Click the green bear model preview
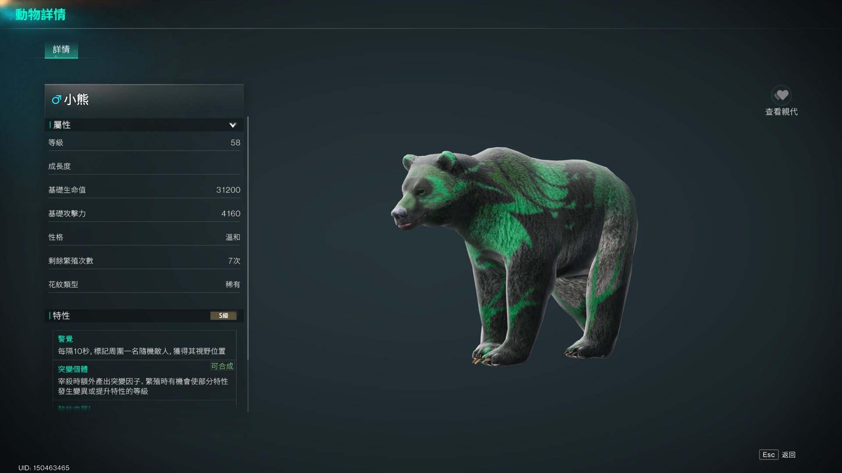842x473 pixels. [x=514, y=256]
